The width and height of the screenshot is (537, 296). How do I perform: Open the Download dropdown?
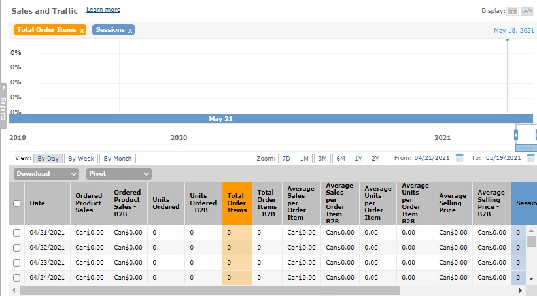pyautogui.click(x=46, y=174)
